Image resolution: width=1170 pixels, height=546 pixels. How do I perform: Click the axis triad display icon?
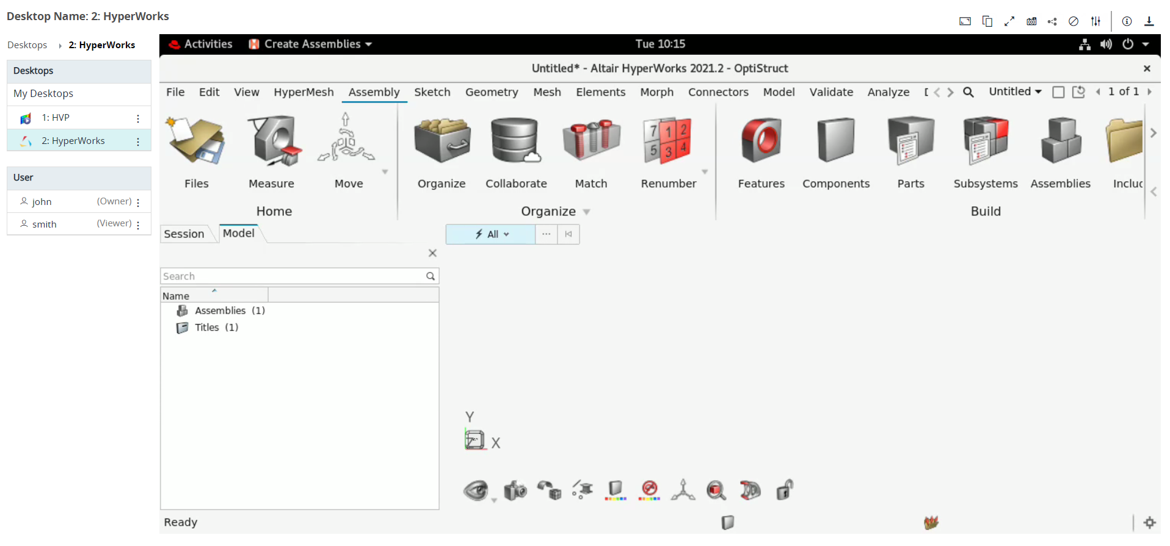click(683, 490)
